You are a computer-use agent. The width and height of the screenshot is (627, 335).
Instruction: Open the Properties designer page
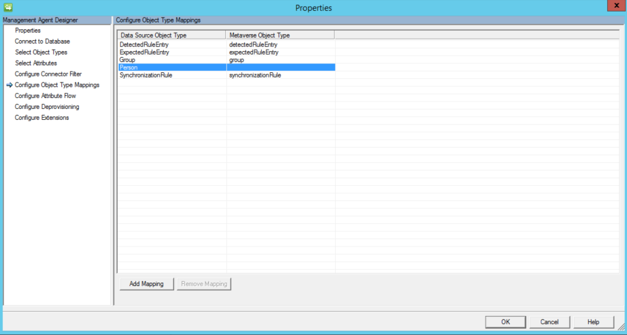coord(28,31)
